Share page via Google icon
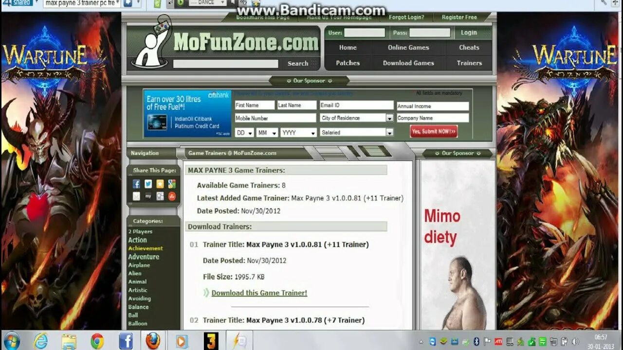The width and height of the screenshot is (623, 350). (x=171, y=184)
